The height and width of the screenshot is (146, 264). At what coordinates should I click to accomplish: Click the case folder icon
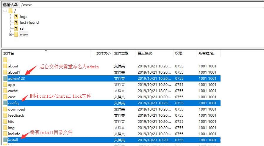(5, 97)
